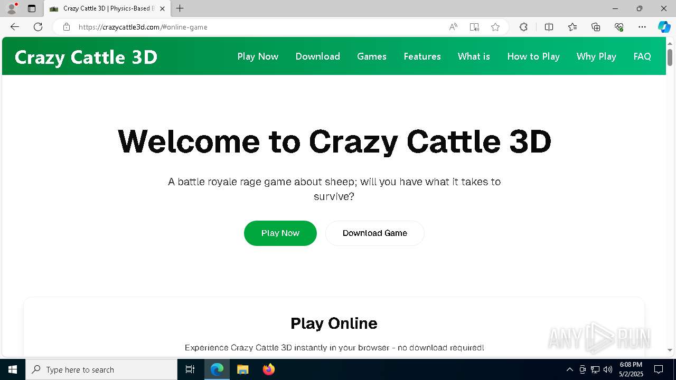This screenshot has width=676, height=380.
Task: Toggle Split screen view icon
Action: click(549, 27)
